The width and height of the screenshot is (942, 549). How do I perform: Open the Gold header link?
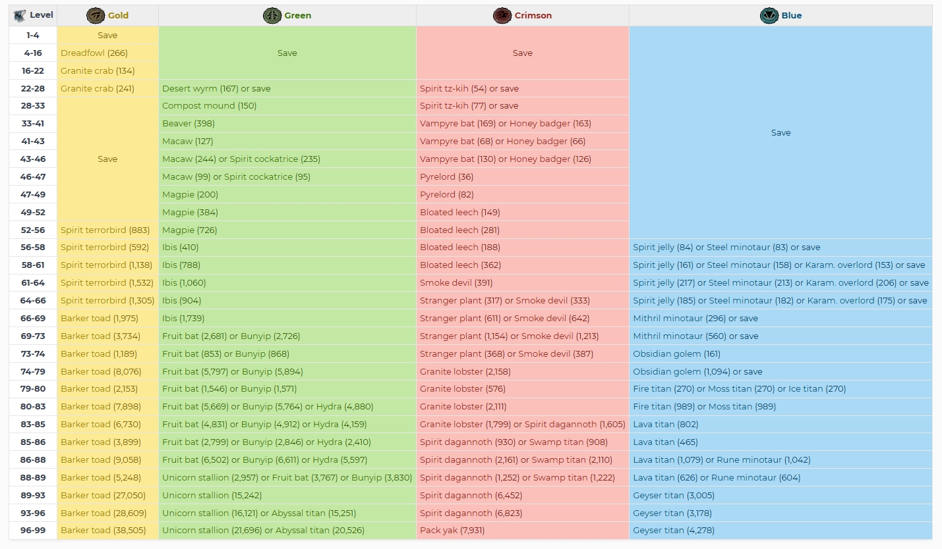118,15
